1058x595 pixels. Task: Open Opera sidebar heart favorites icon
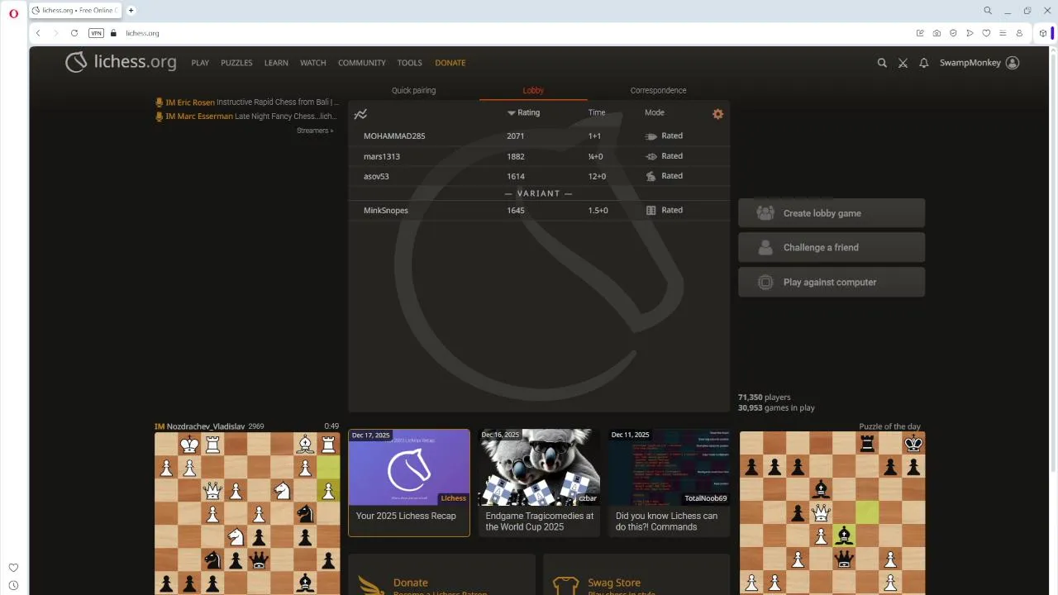coord(13,568)
